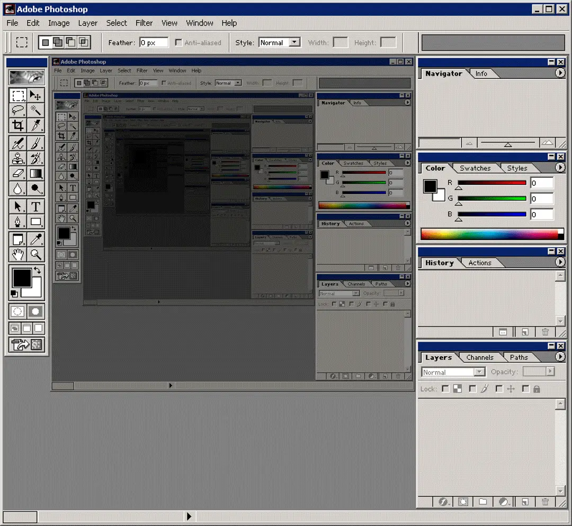This screenshot has height=526, width=572.
Task: Open the Opacity slider arrow
Action: coord(550,371)
